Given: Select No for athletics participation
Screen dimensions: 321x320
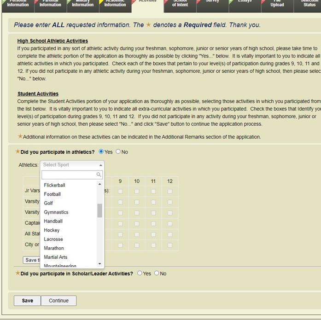Looking at the screenshot, I should coord(118,151).
